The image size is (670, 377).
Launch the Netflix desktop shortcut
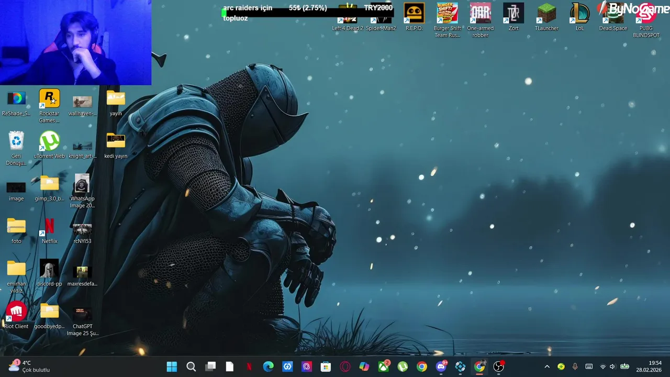[49, 230]
